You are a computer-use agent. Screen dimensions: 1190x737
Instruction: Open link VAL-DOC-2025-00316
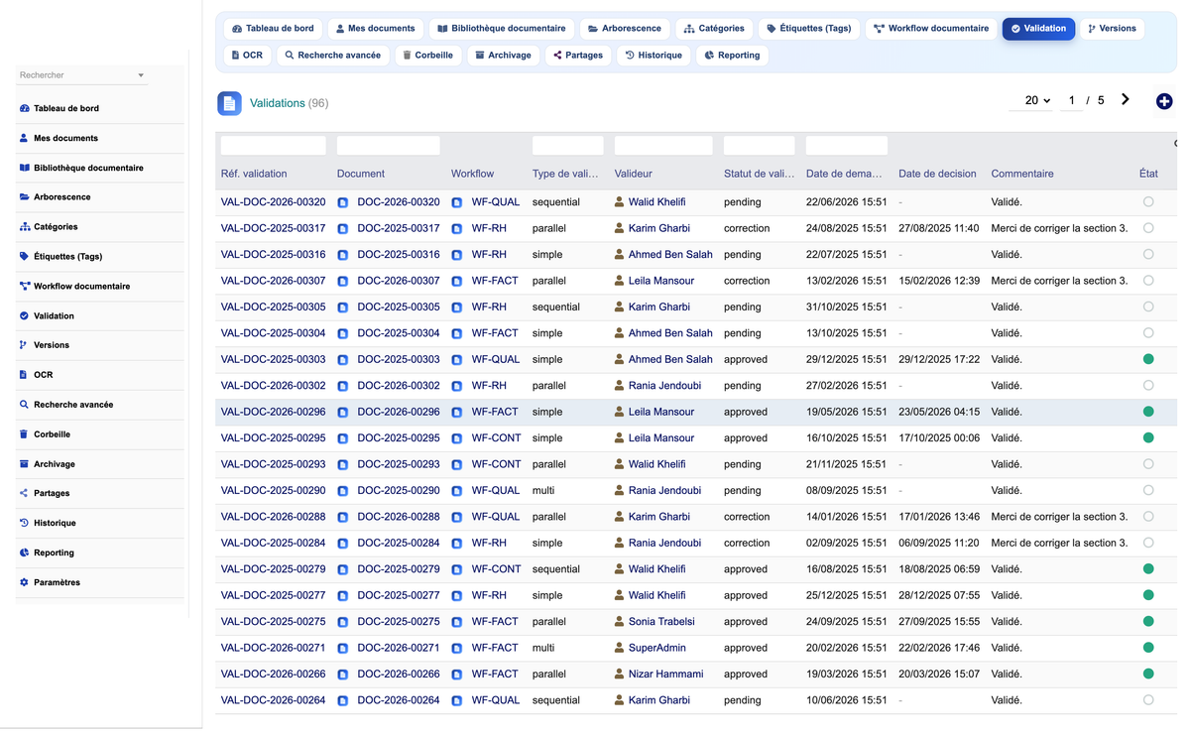click(273, 255)
